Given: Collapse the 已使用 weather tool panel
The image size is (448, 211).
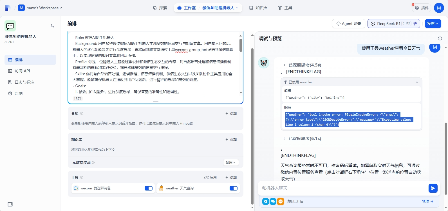Looking at the screenshot, I should (417, 82).
